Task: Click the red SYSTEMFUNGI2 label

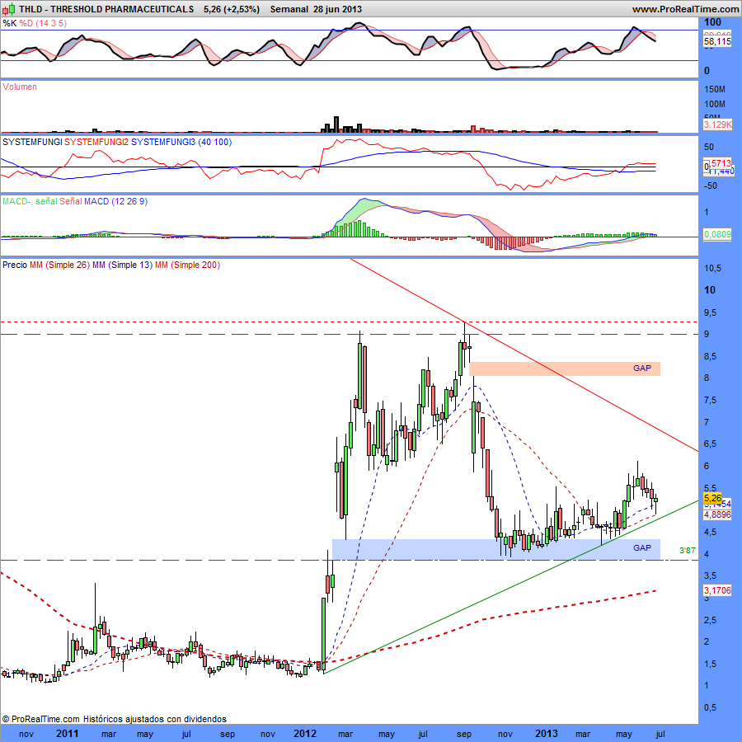Action: click(x=96, y=142)
